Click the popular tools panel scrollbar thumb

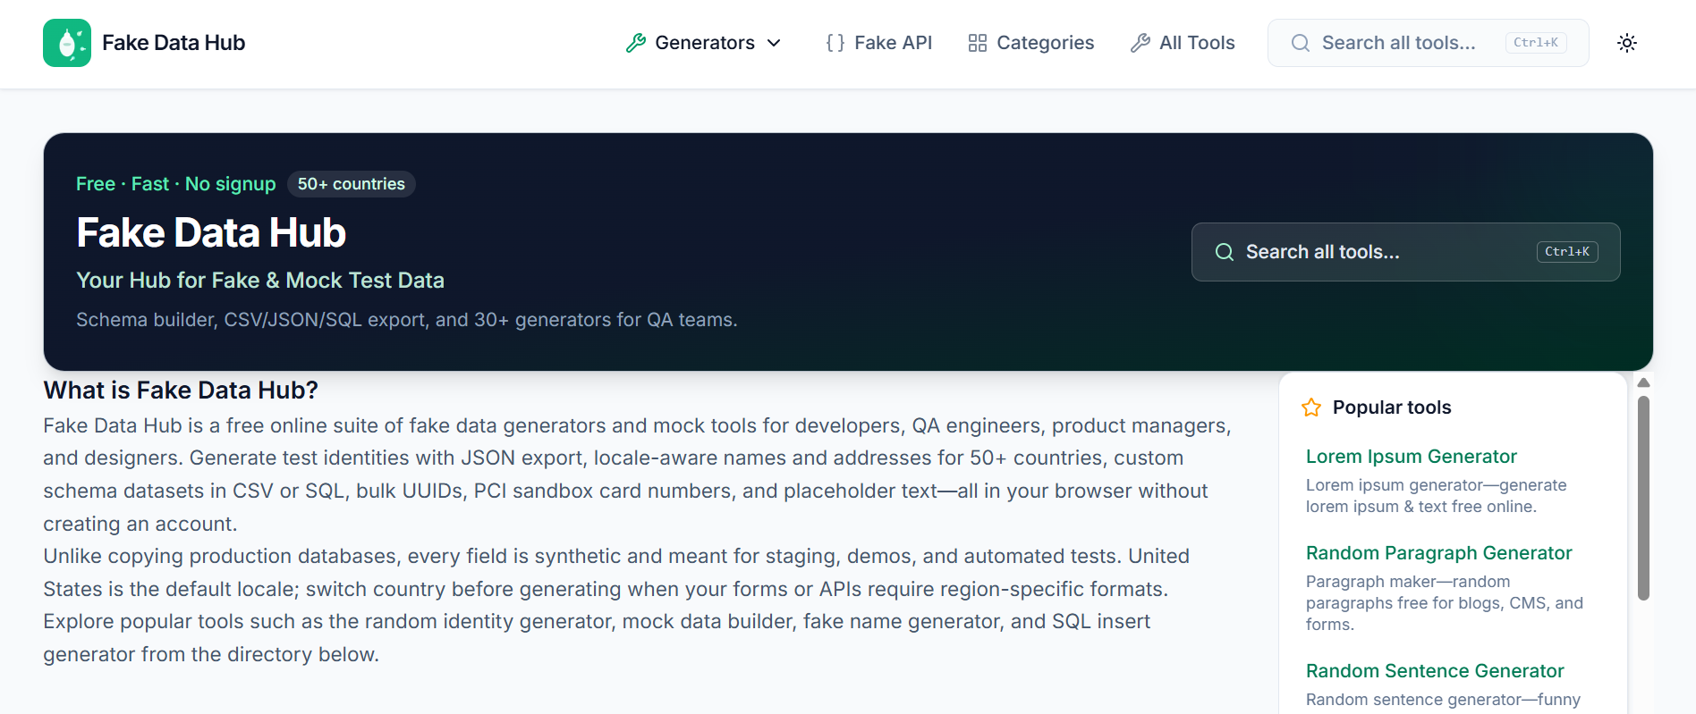[1643, 498]
